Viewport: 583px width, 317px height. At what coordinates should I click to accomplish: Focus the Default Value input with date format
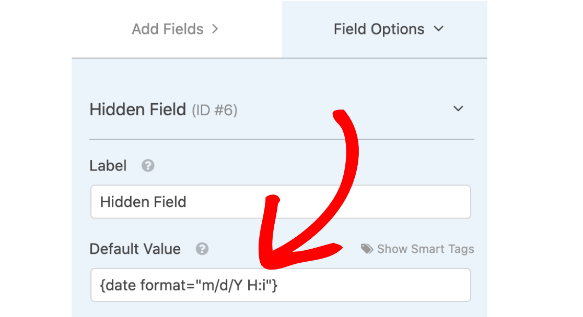point(281,285)
